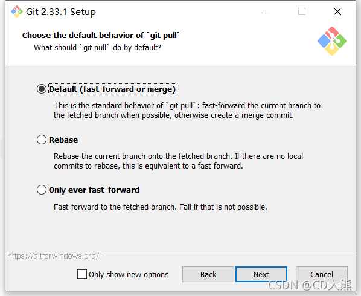Close the Git 2.33.1 Setup window
The height and width of the screenshot is (296, 361).
coord(337,11)
